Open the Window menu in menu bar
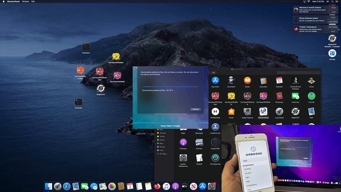 point(26,1)
